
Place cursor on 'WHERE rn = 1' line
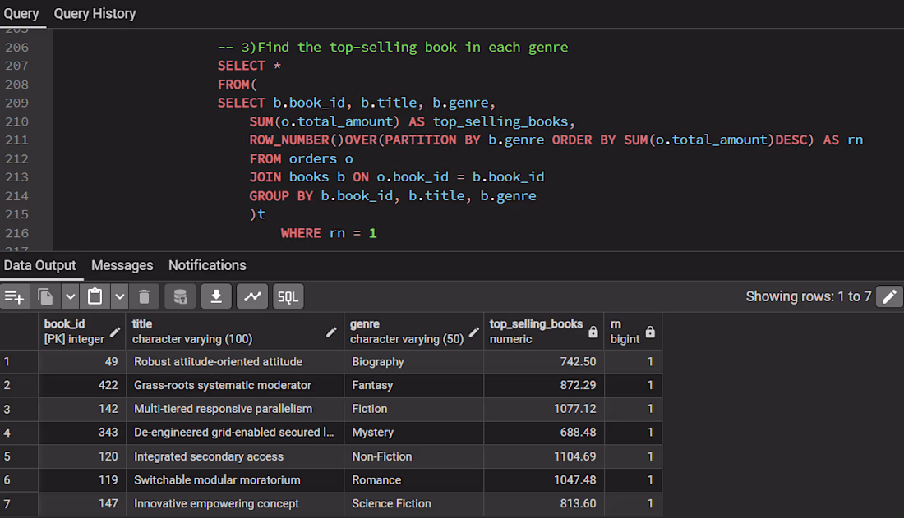[x=329, y=233]
